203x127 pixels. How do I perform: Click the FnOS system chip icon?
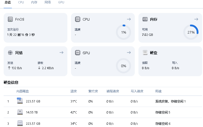tap(10, 19)
